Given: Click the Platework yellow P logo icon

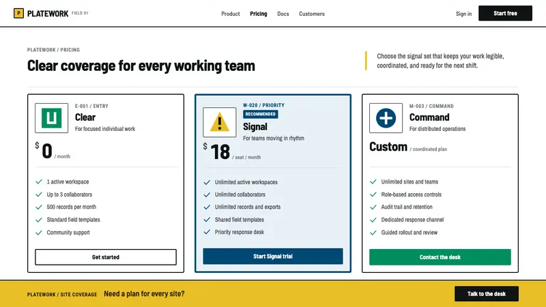Looking at the screenshot, I should point(18,13).
